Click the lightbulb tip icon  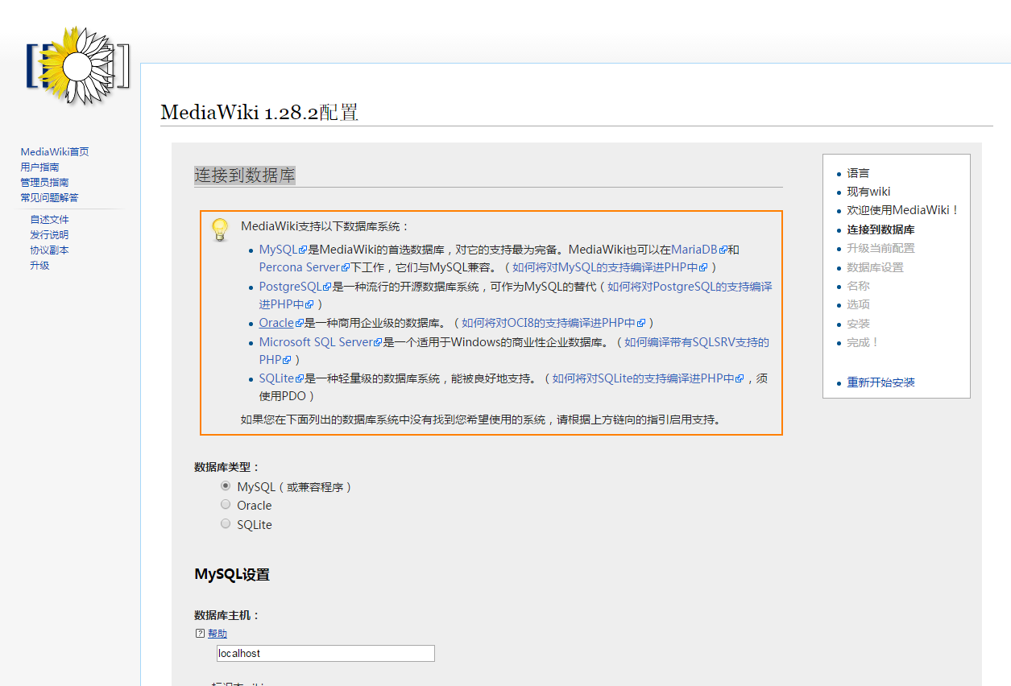pos(220,229)
